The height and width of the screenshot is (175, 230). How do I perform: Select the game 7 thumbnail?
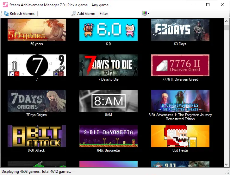[37, 65]
